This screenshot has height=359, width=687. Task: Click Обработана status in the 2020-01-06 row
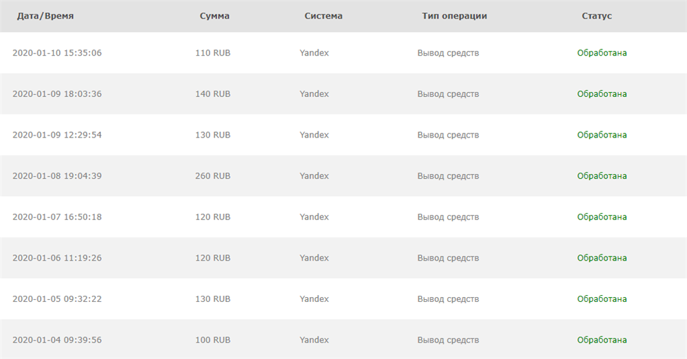(x=602, y=258)
